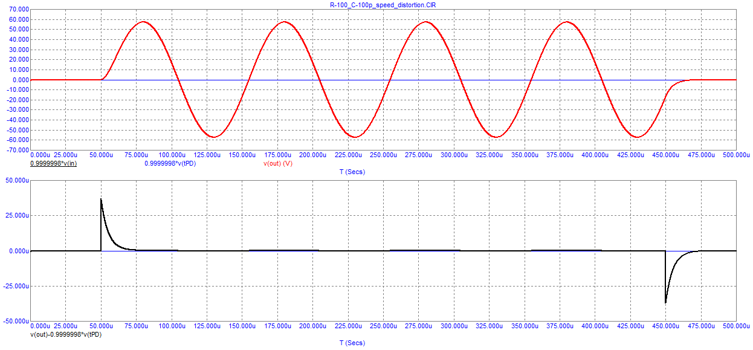Click 500.000u on the upper plot time axis
This screenshot has width=753, height=350.
(736, 155)
